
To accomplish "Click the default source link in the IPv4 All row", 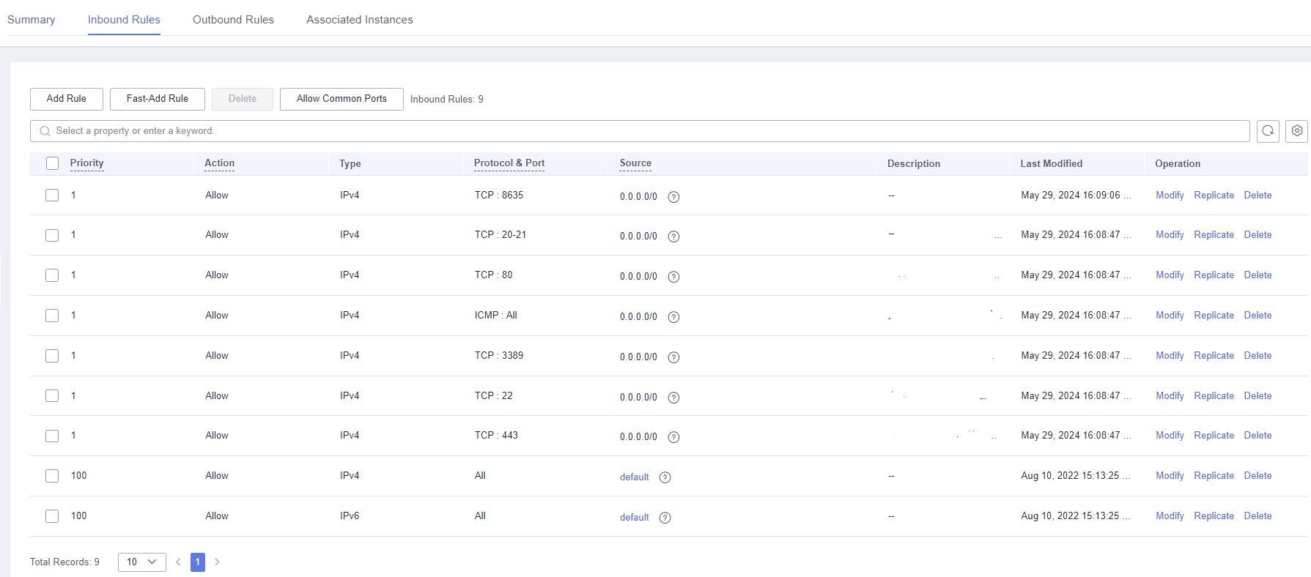I will tap(634, 477).
